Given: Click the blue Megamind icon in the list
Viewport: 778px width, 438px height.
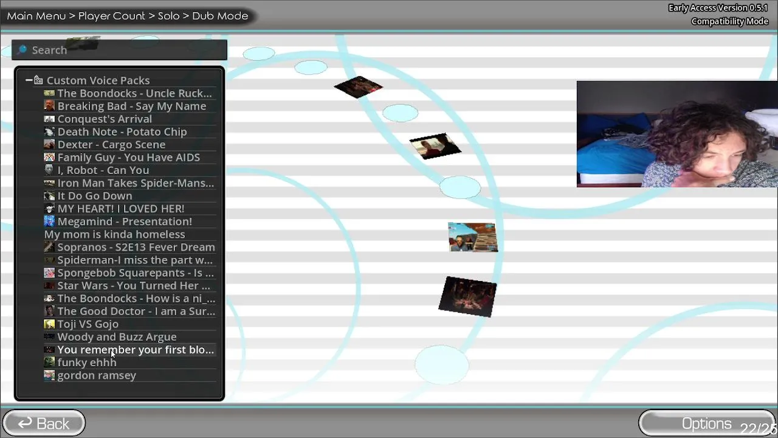Looking at the screenshot, I should [49, 221].
